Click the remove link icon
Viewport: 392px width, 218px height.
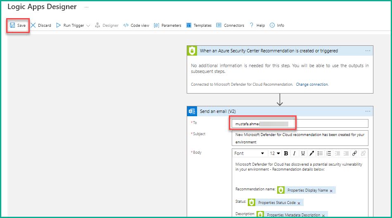[363, 153]
